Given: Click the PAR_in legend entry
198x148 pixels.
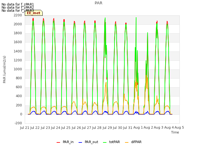Looking at the screenshot, I should (x=65, y=142).
